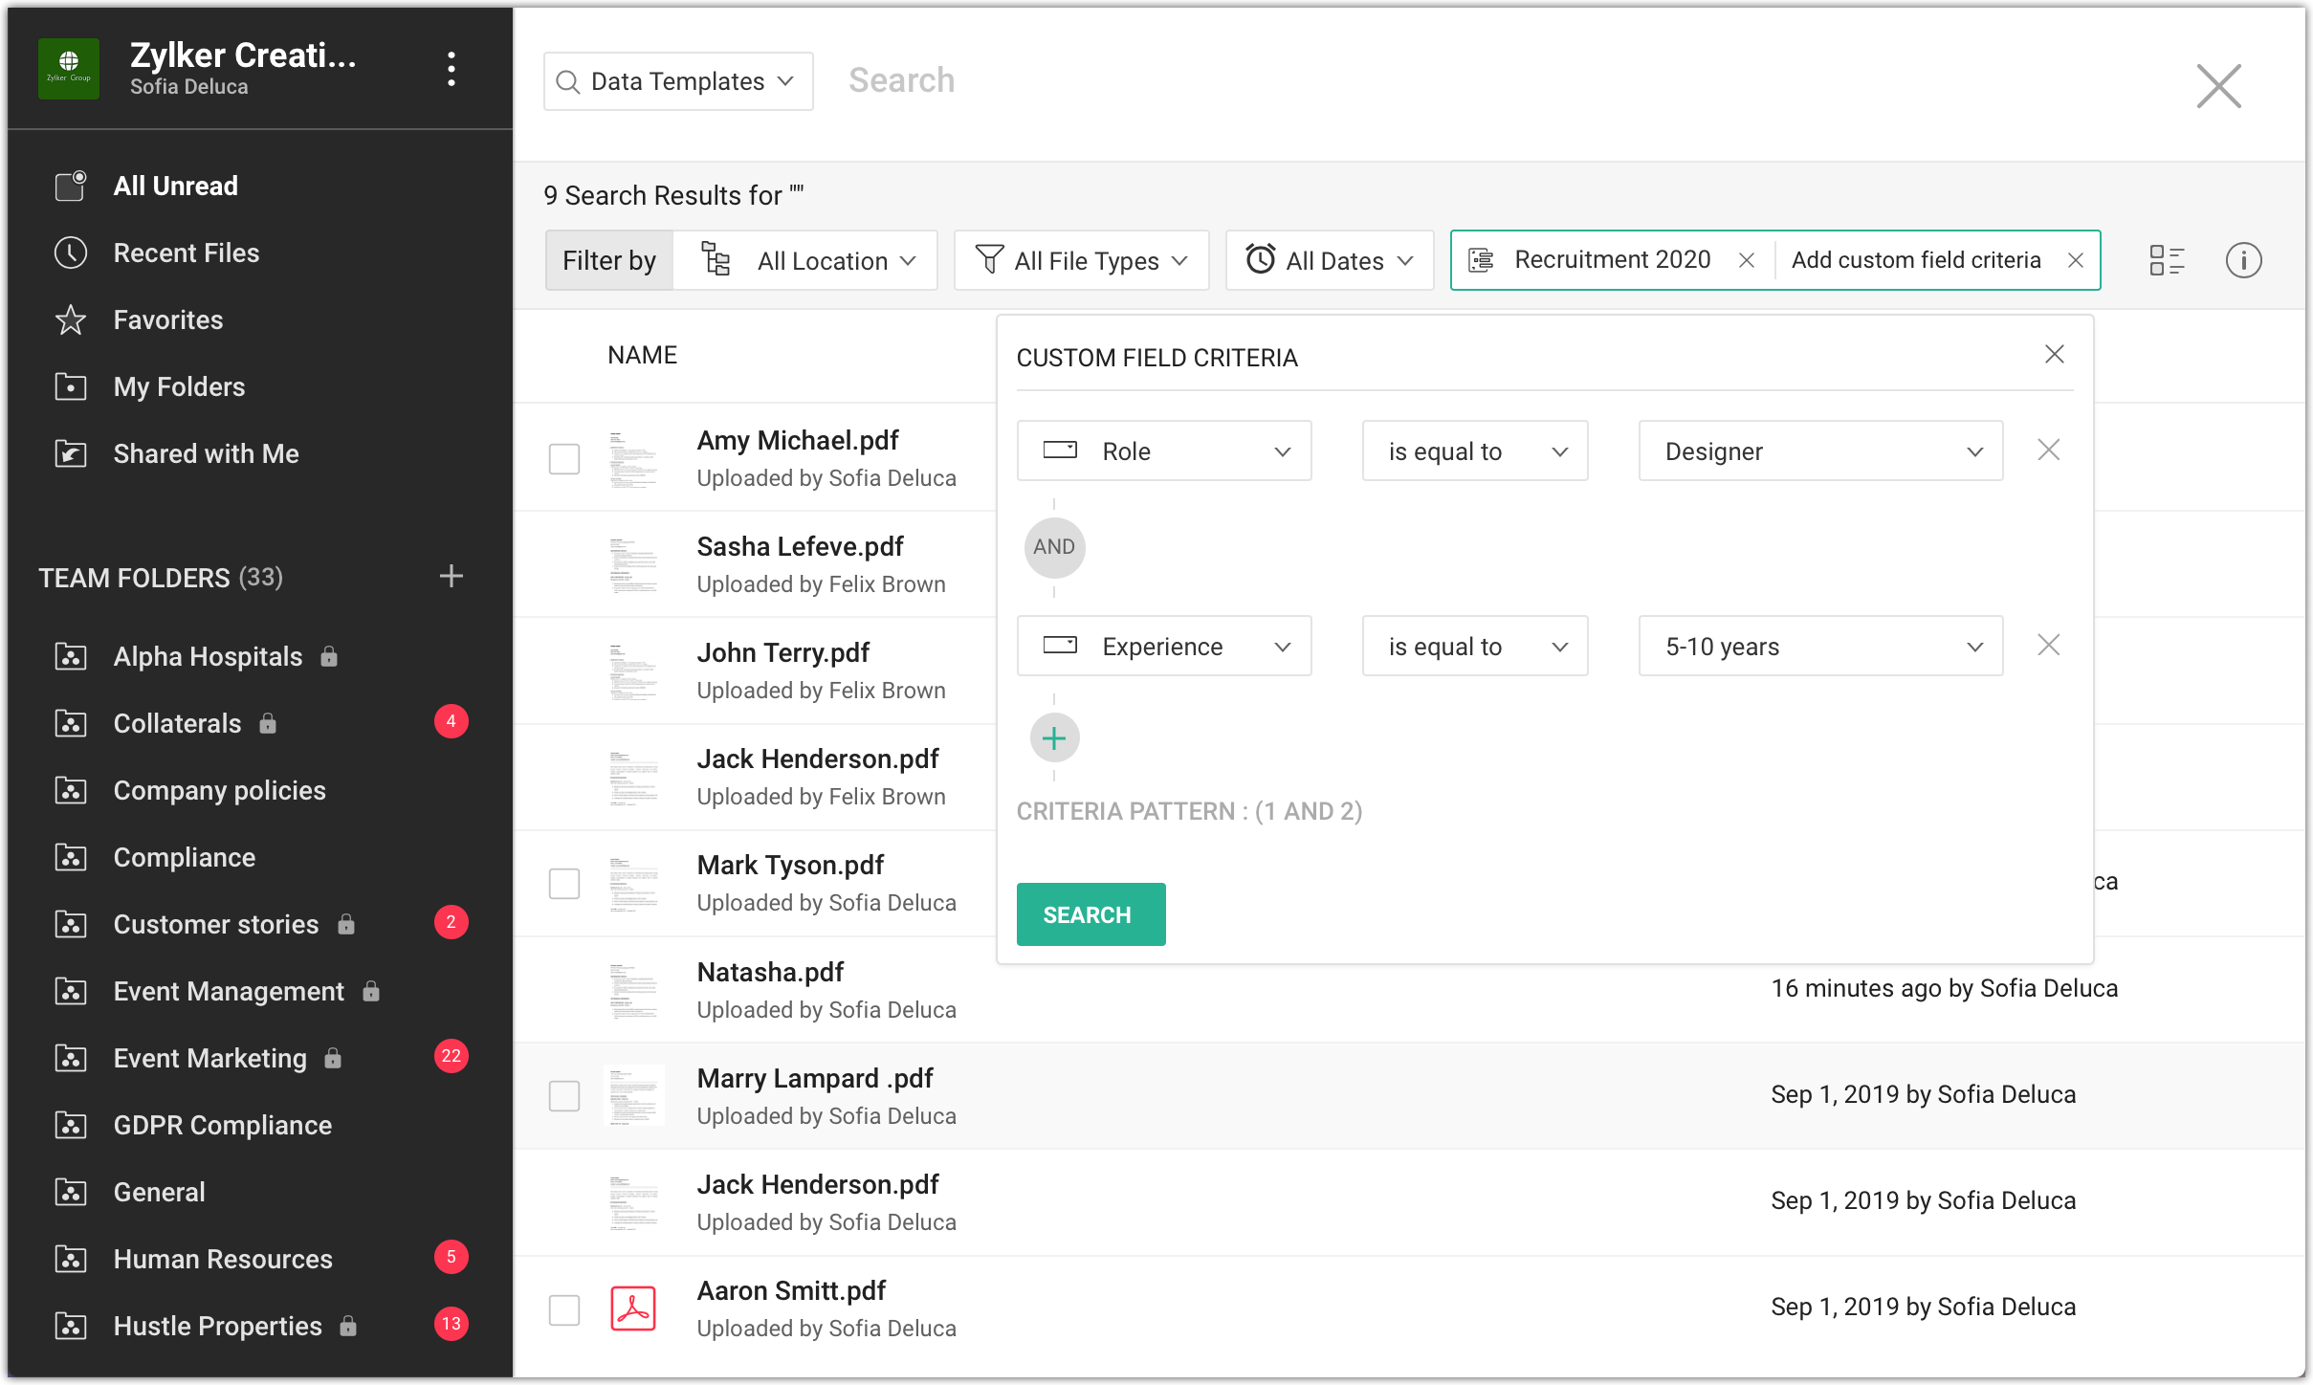Click the AND operator circle

click(1054, 547)
